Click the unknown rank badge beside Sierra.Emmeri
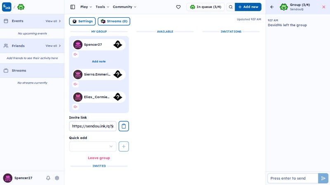 pos(118,74)
